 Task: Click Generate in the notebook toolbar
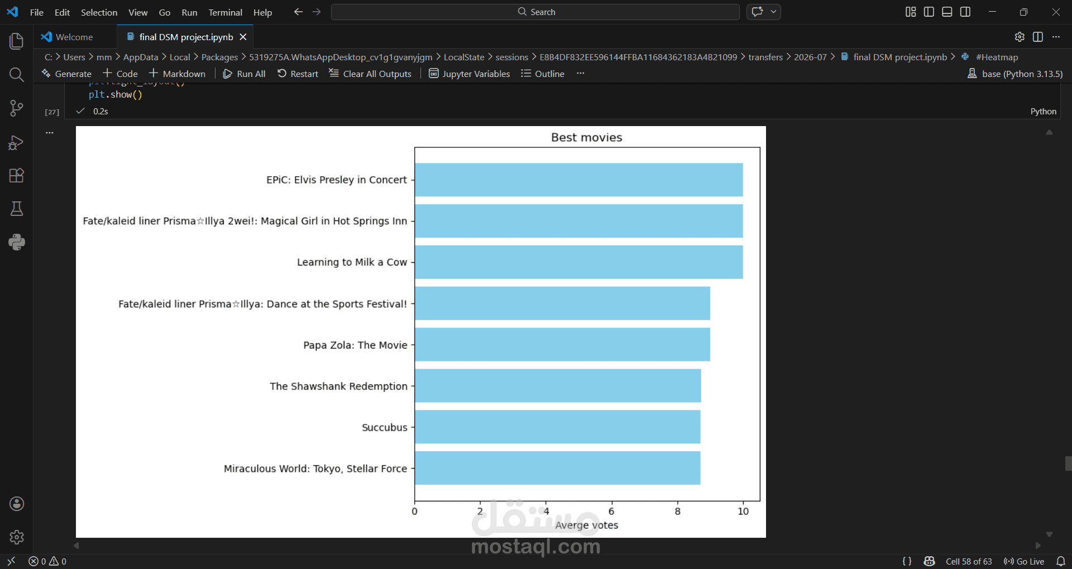(x=66, y=74)
